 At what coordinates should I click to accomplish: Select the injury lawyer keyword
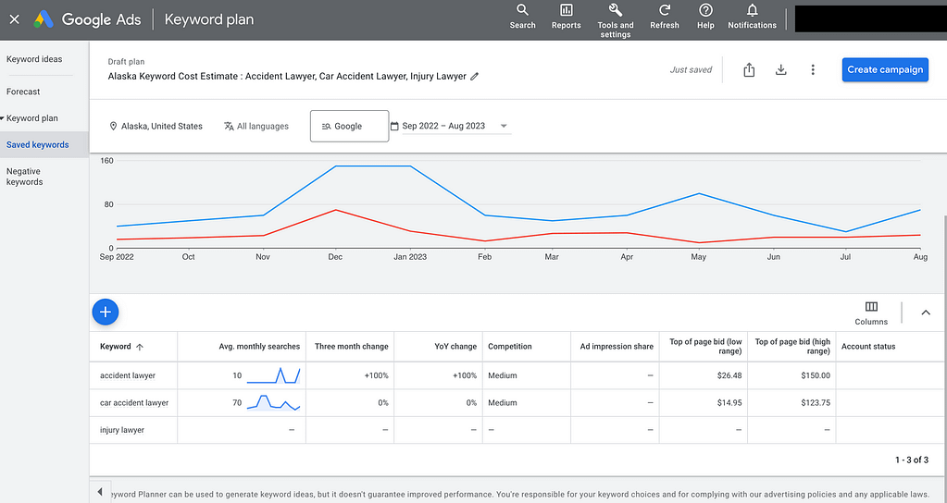tap(122, 430)
